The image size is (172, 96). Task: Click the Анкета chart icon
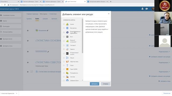(x=67, y=24)
